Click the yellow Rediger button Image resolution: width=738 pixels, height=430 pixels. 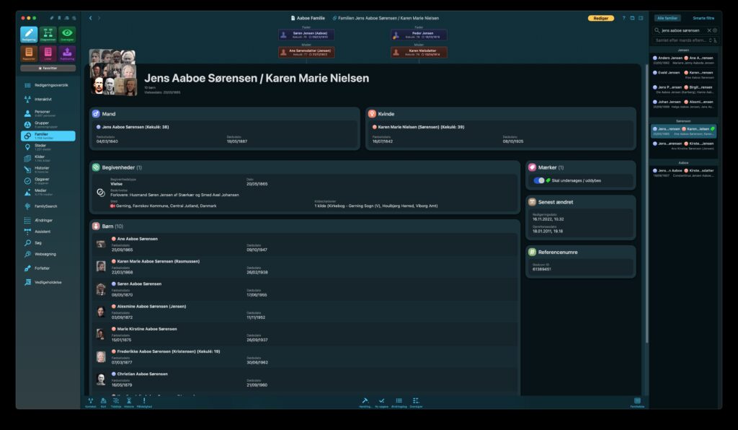point(600,17)
